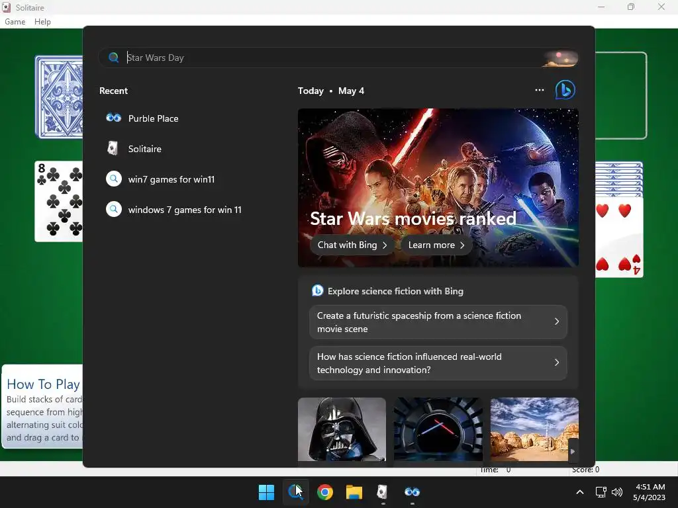
Task: Open the Tatooine desert thumbnail
Action: pyautogui.click(x=534, y=429)
